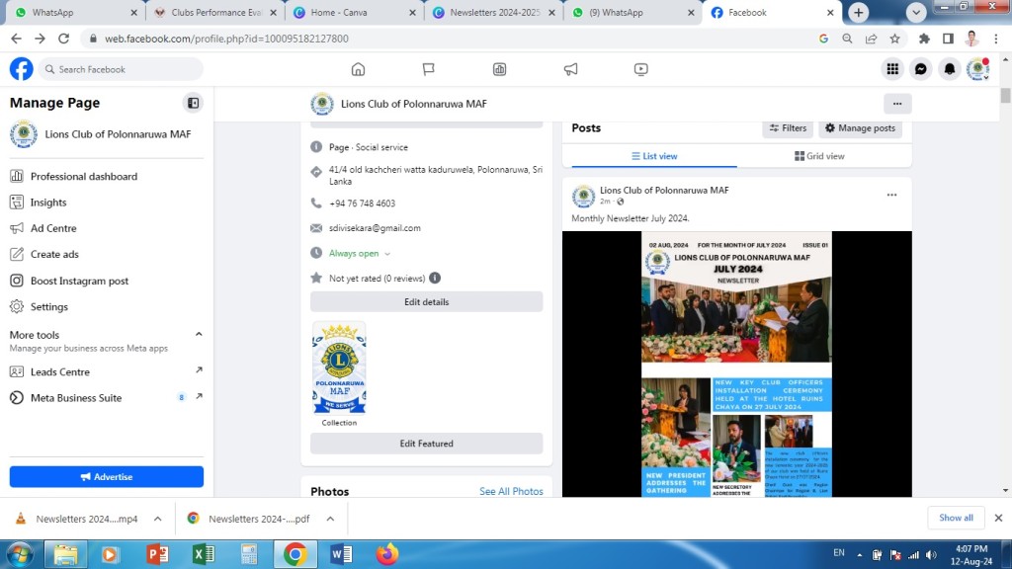This screenshot has width=1012, height=569.
Task: Click the Edit Featured button
Action: (427, 444)
